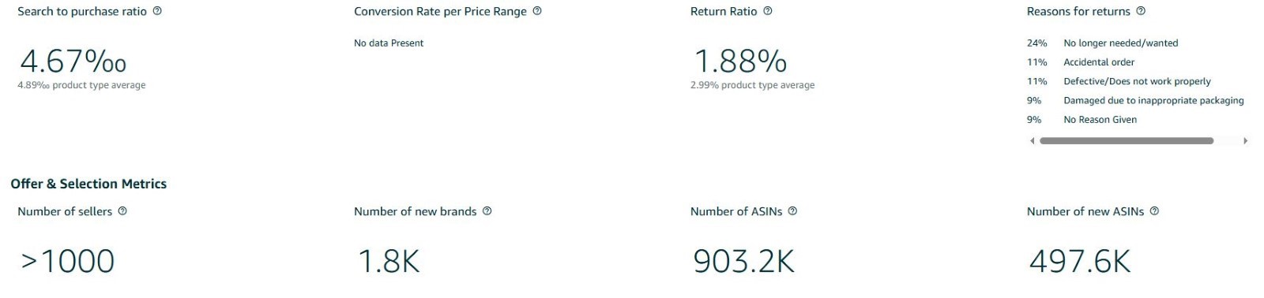This screenshot has height=298, width=1264.
Task: Click the Return Ratio info icon
Action: pos(768,11)
